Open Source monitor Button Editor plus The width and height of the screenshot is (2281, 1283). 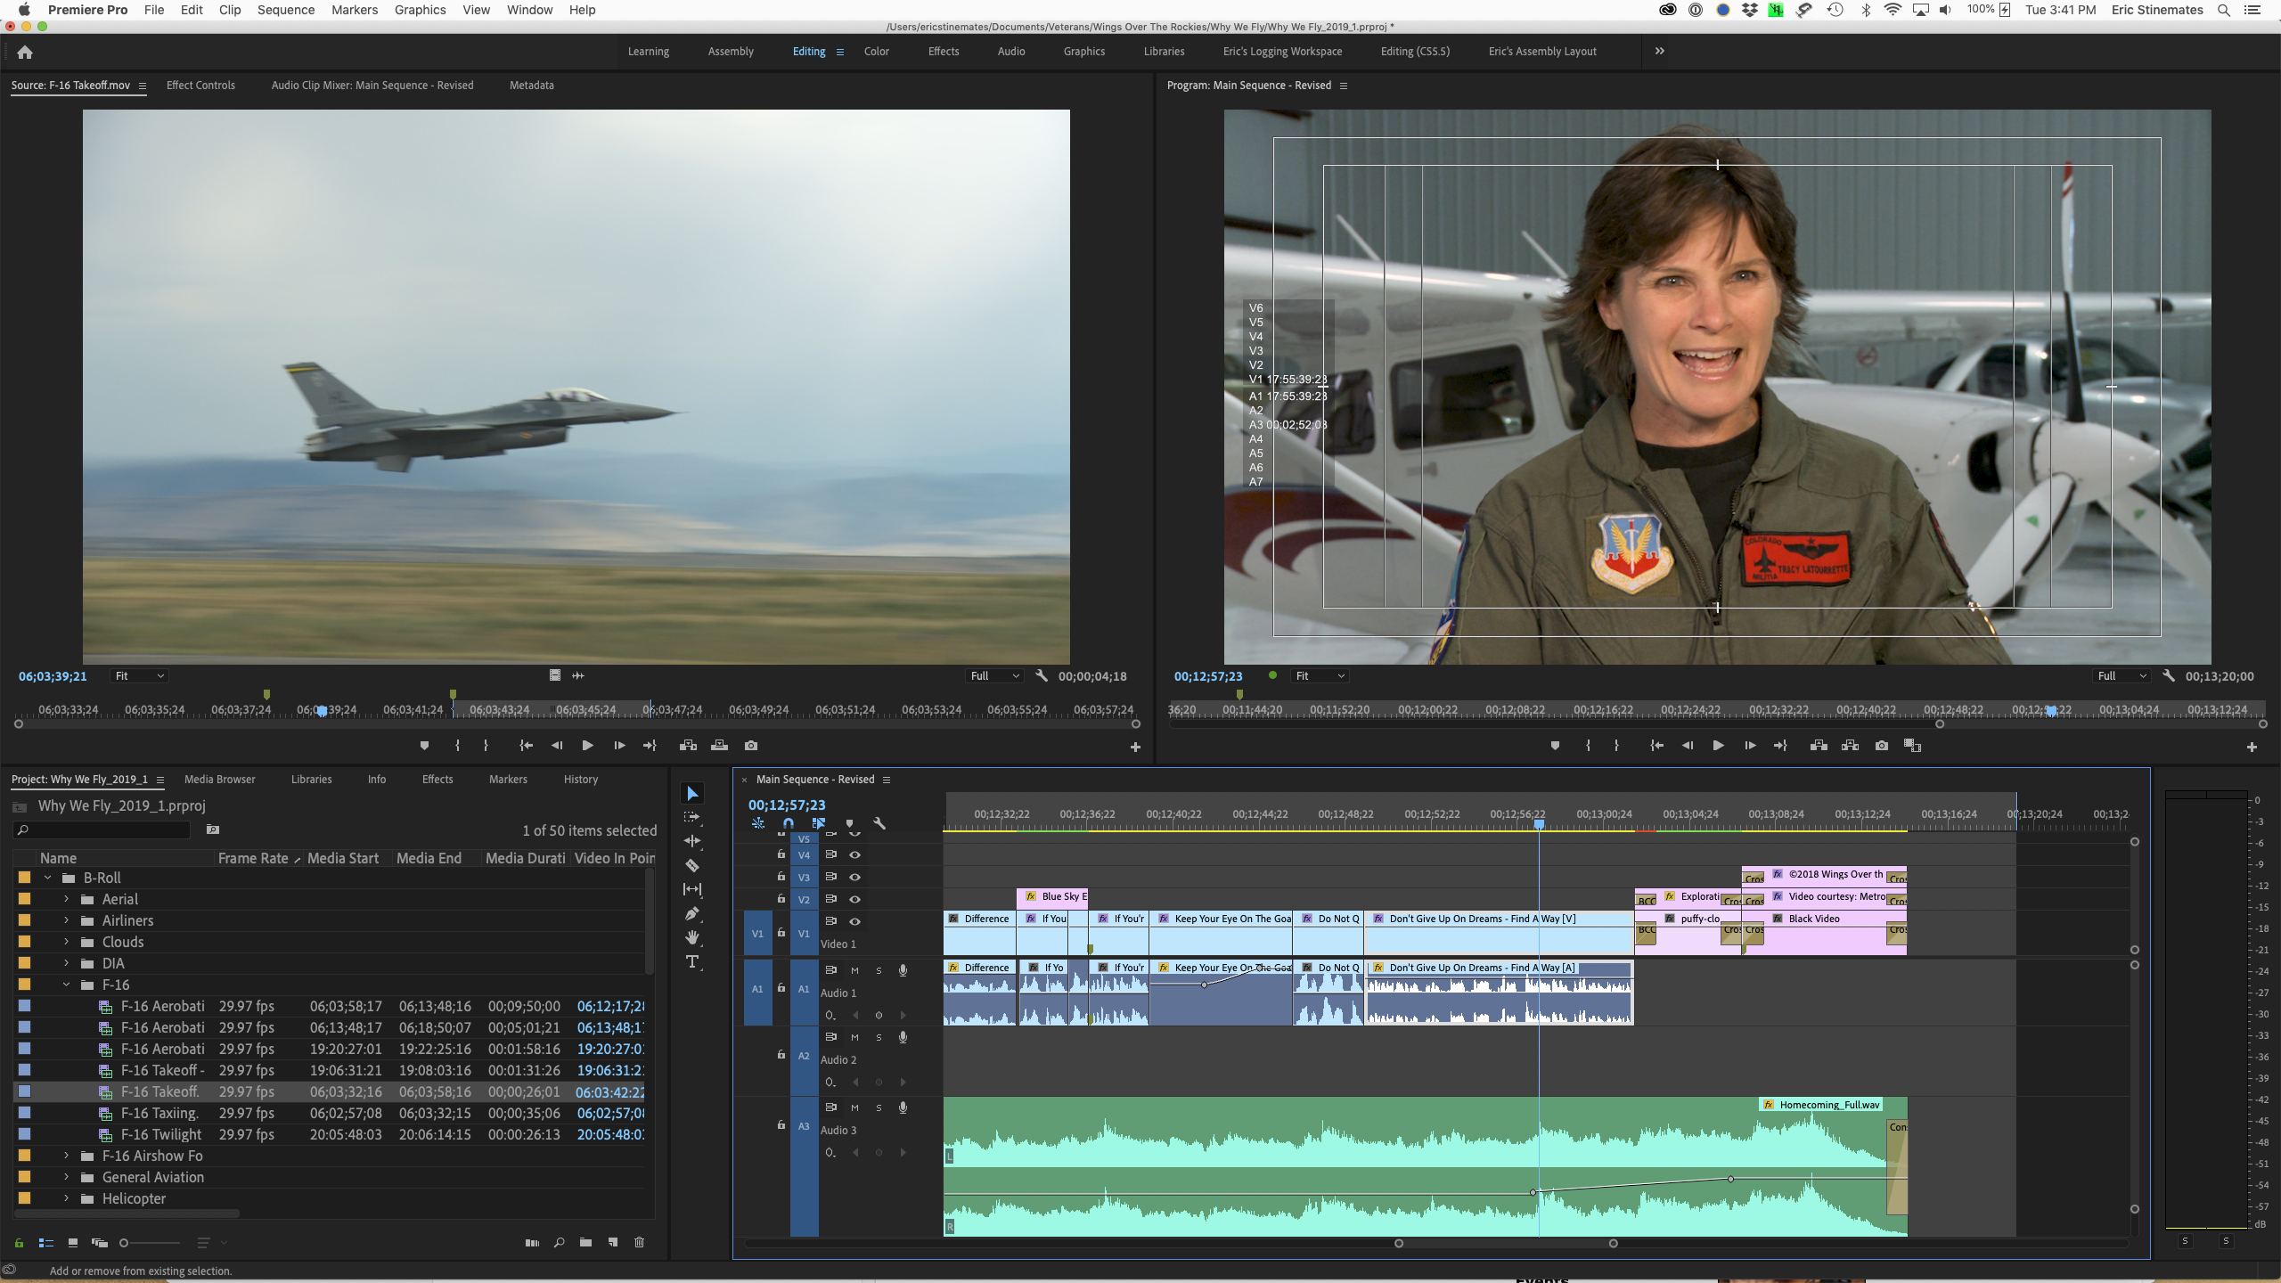pyautogui.click(x=1135, y=748)
